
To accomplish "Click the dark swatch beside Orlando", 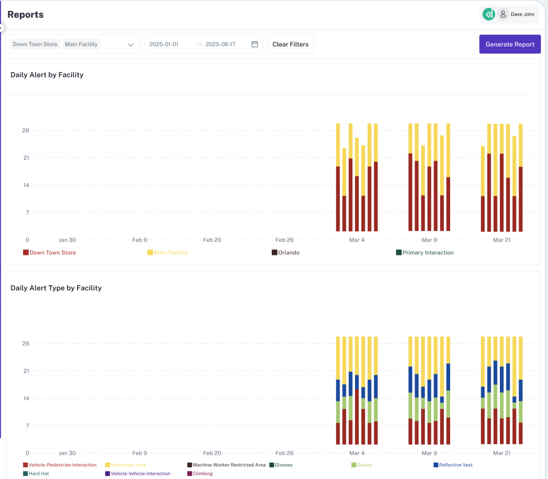I will [x=274, y=252].
